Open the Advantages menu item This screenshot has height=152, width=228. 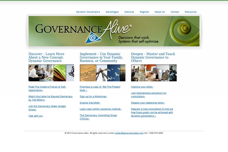pos(112,12)
